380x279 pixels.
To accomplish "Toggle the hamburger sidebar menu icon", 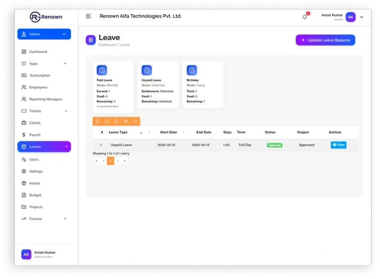I will [x=89, y=16].
